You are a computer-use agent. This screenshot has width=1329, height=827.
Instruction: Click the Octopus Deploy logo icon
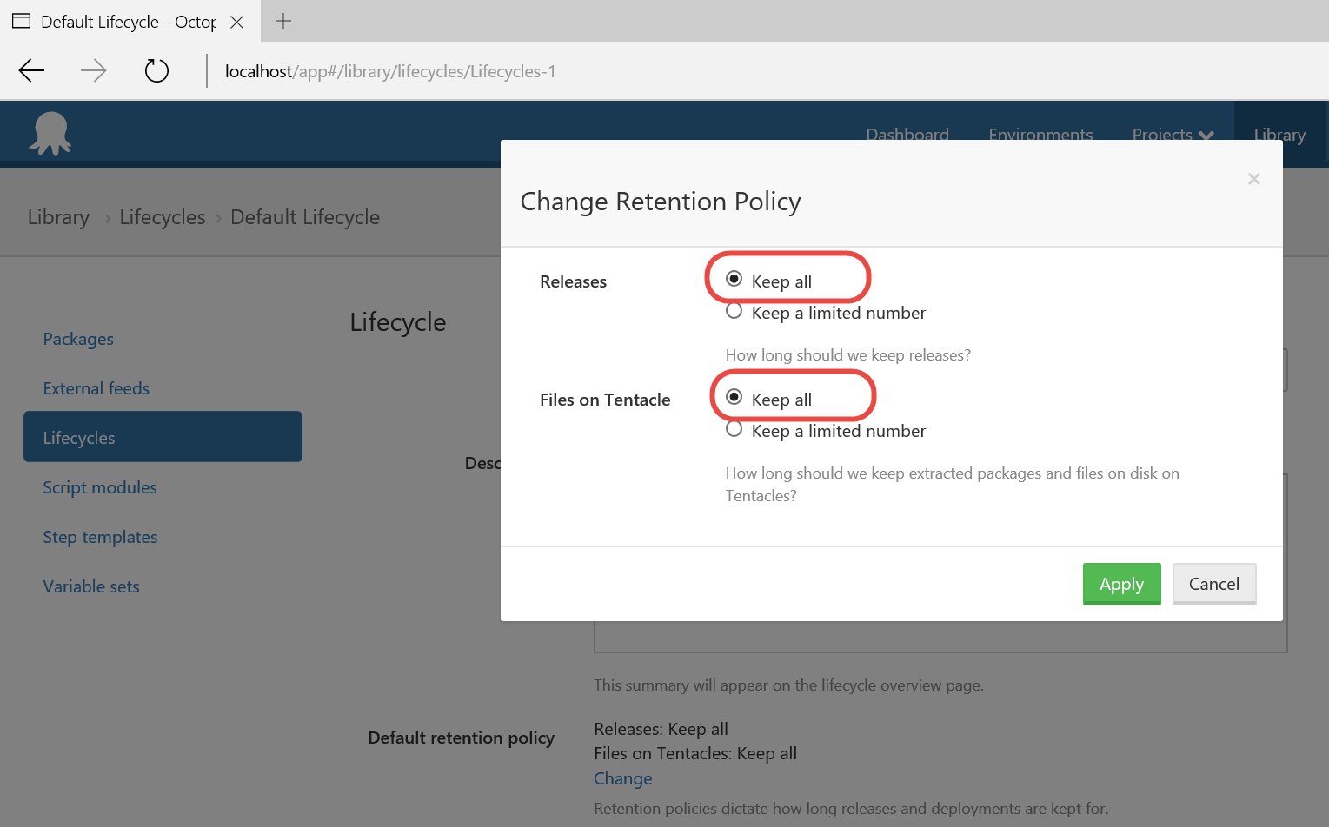(x=50, y=134)
